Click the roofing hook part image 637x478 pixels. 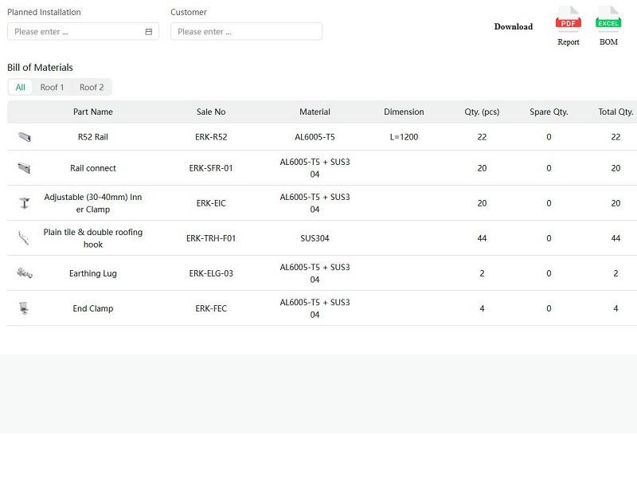point(24,238)
